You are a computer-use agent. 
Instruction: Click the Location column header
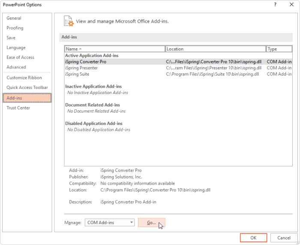pyautogui.click(x=216, y=49)
